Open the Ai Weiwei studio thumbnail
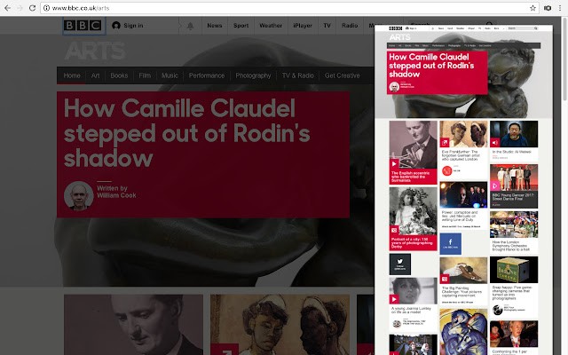The height and width of the screenshot is (355, 568). (x=513, y=134)
